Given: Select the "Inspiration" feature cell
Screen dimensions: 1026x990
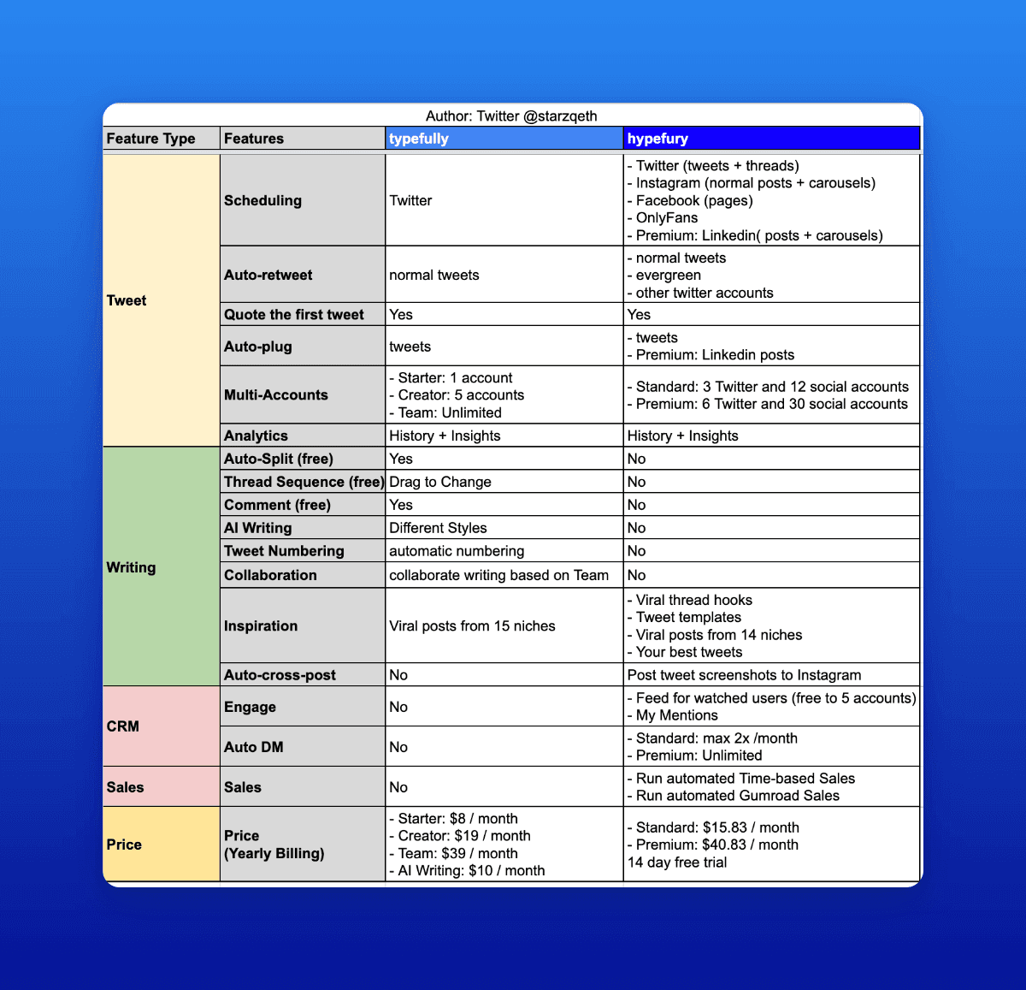Looking at the screenshot, I should 303,625.
